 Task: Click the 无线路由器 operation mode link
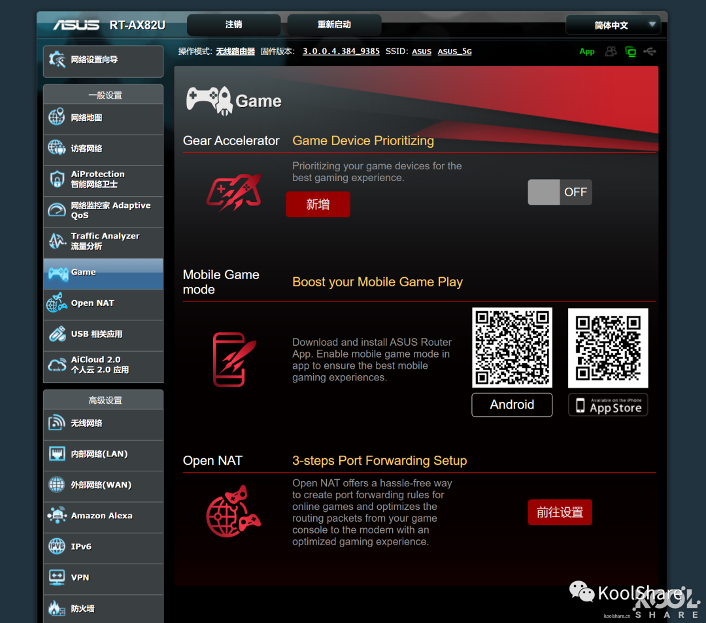235,51
